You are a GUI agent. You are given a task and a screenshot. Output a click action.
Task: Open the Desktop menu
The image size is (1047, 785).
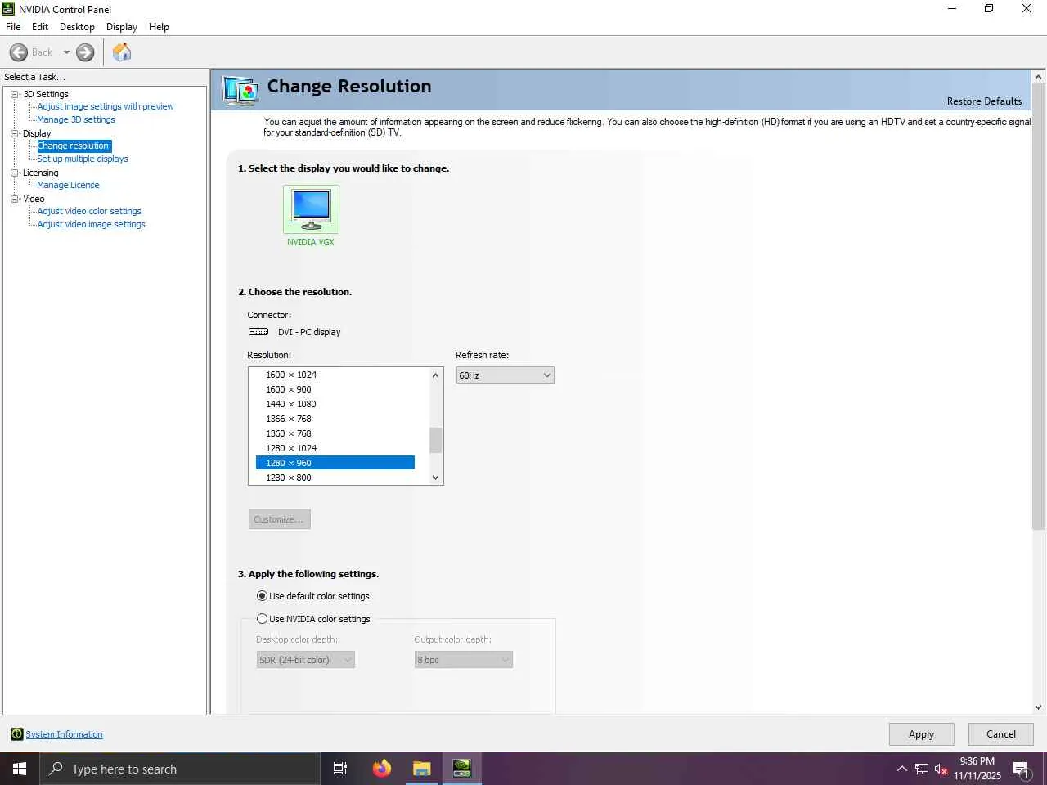[x=77, y=27]
